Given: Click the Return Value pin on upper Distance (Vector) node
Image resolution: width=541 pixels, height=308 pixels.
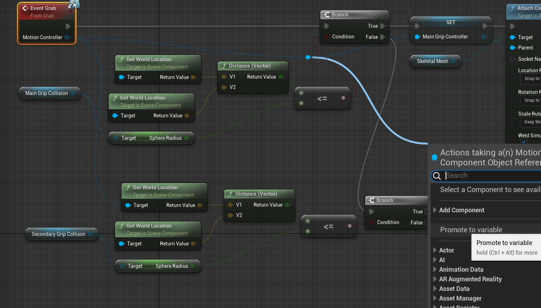Looking at the screenshot, I should 281,77.
